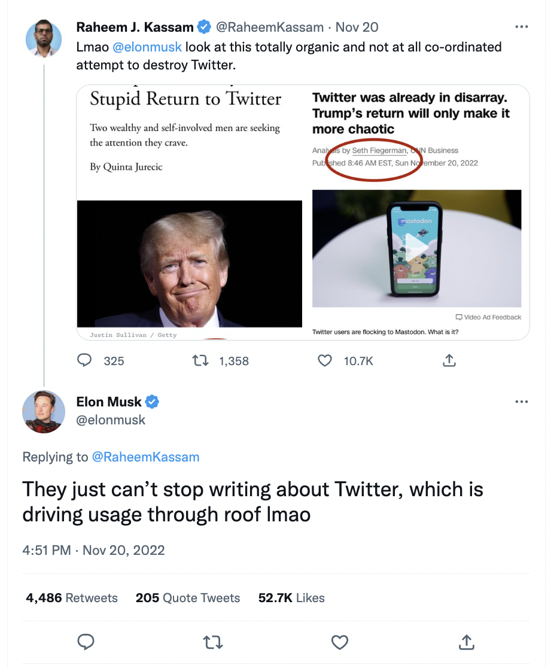
Task: Open more options on Kassam's tweet
Action: pyautogui.click(x=521, y=27)
